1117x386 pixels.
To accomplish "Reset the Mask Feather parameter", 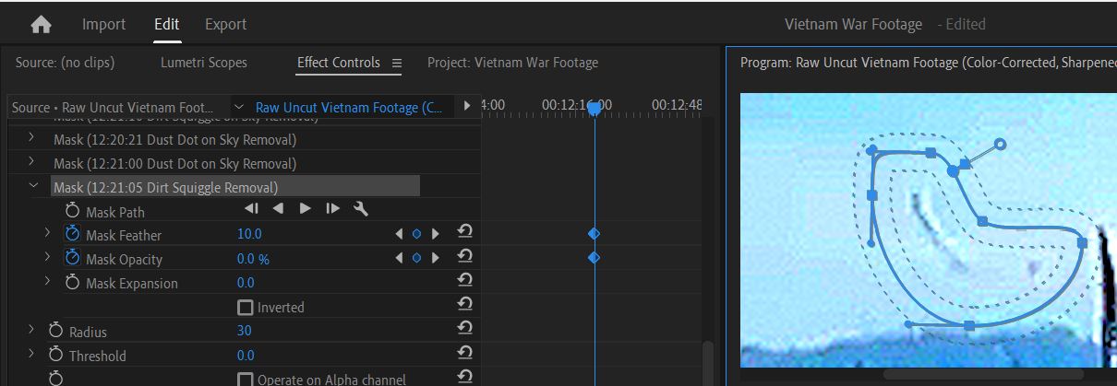I will coord(465,232).
